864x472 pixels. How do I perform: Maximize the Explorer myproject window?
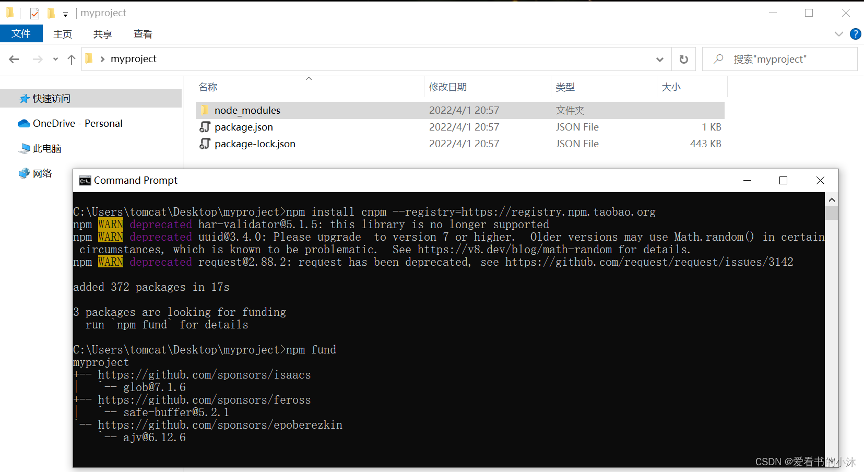pyautogui.click(x=809, y=13)
